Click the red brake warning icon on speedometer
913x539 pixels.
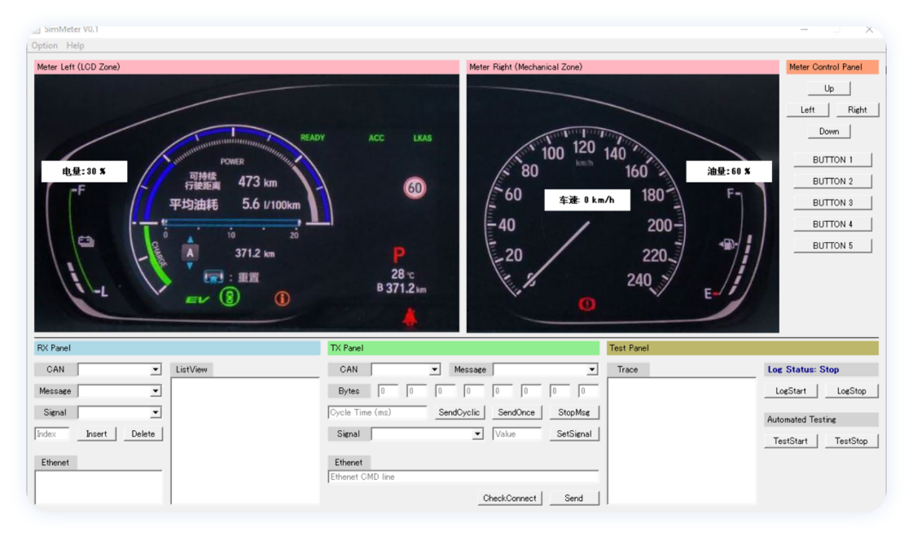(587, 304)
